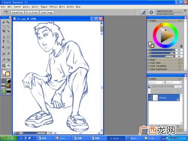
Task: Open the Brush Selector bar flyout arrow
Action: point(185,11)
